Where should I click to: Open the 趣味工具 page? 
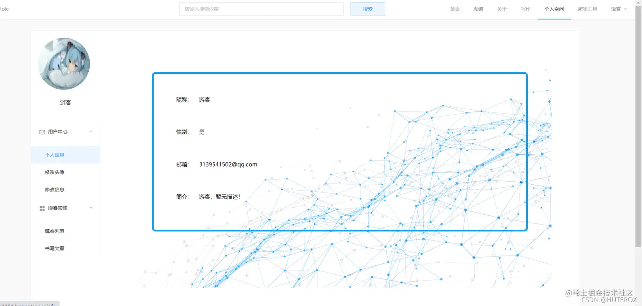coord(587,8)
